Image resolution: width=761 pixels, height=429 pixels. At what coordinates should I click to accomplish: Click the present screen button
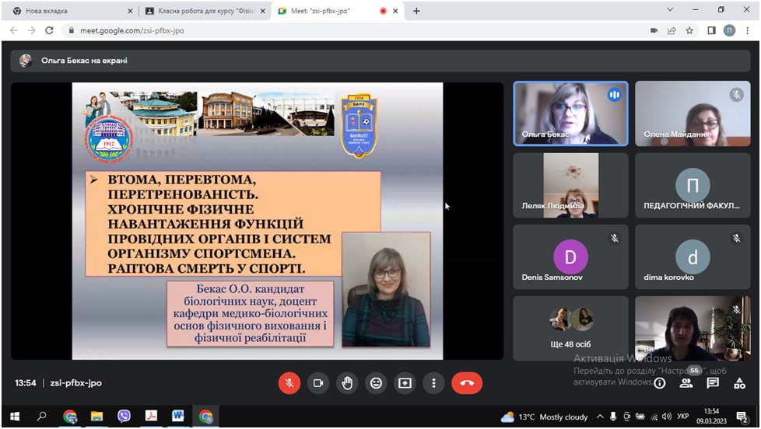pos(405,383)
